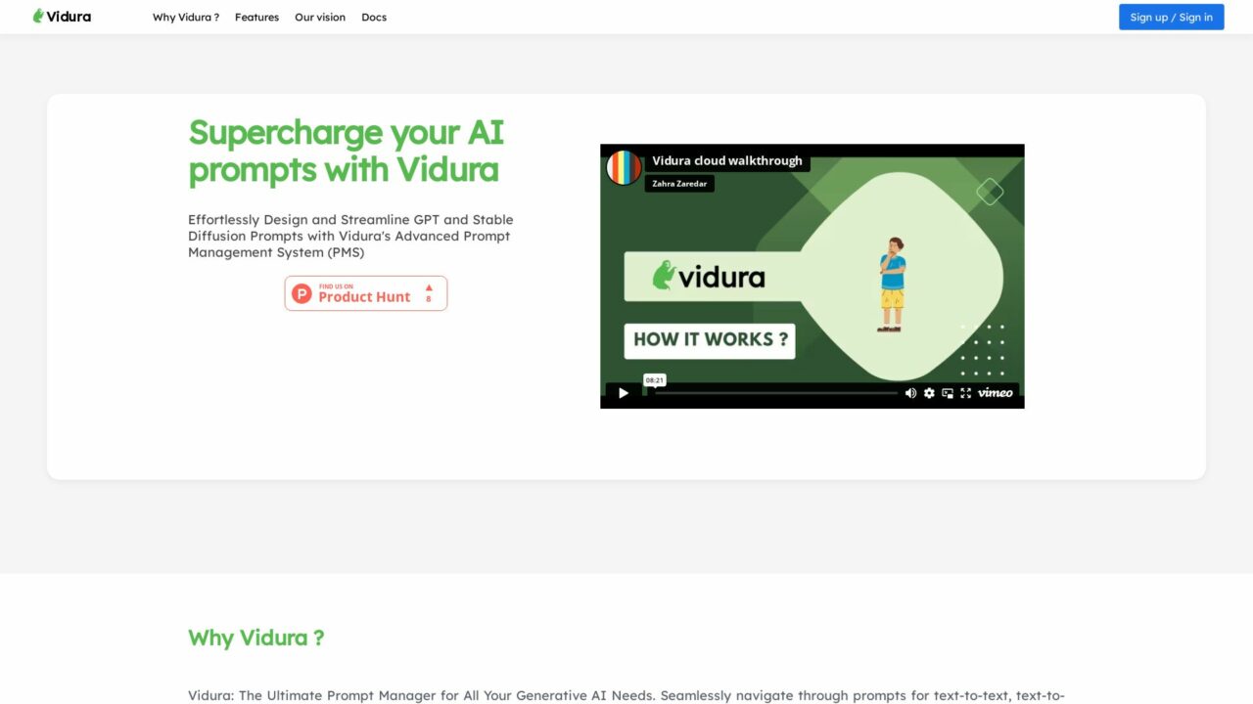This screenshot has width=1253, height=704.
Task: Click the 08:21 timestamp marker
Action: tap(654, 379)
